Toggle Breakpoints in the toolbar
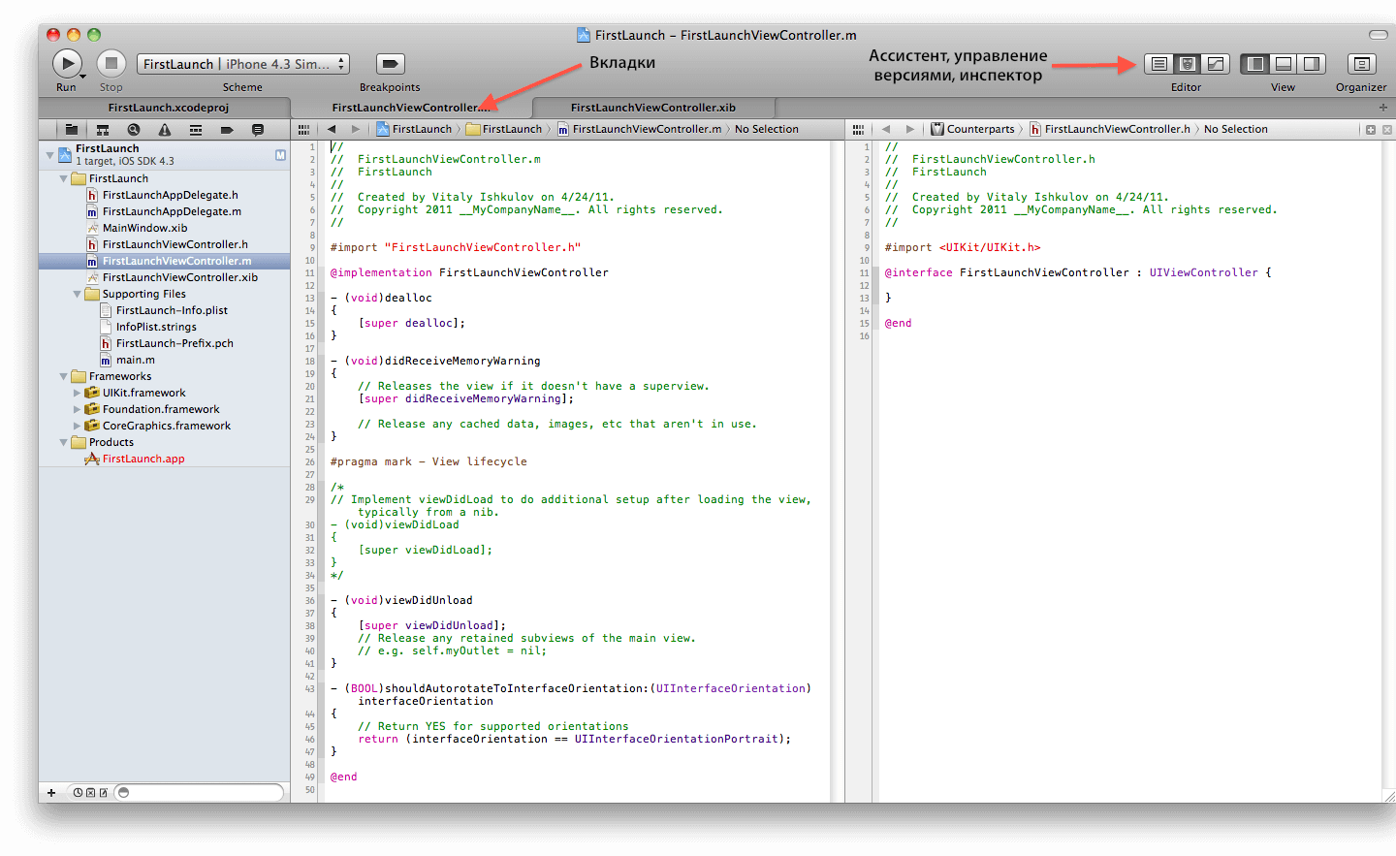 click(390, 64)
